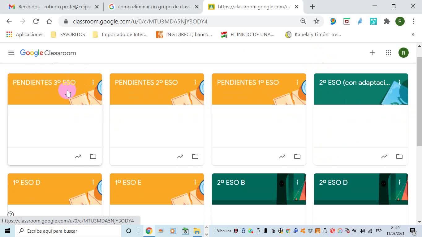Click the Google Classroom logo
The width and height of the screenshot is (422, 237).
pos(48,53)
